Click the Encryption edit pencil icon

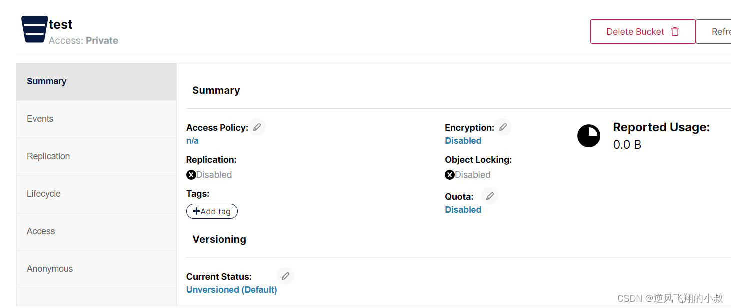coord(503,127)
